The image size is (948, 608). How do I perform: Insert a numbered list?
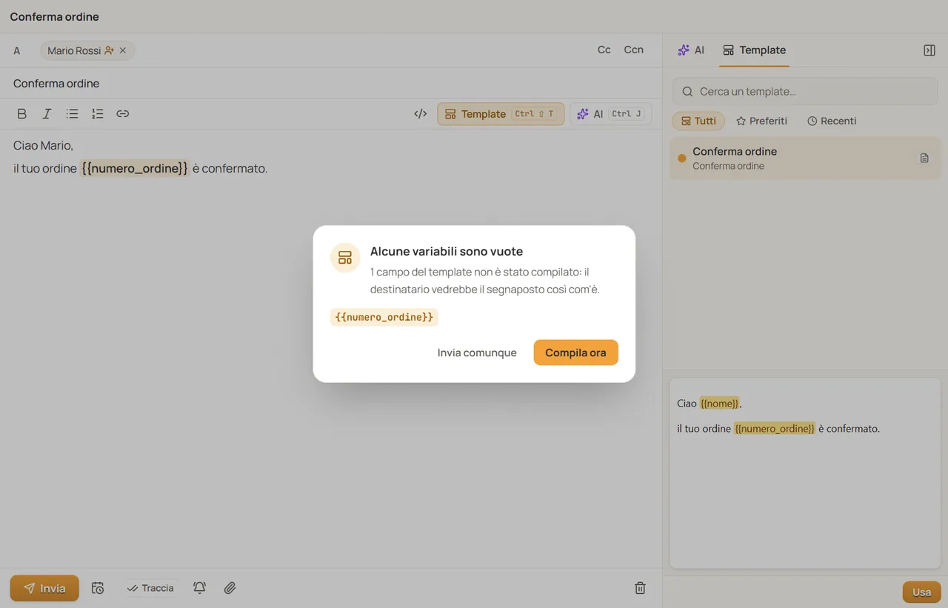click(x=98, y=114)
